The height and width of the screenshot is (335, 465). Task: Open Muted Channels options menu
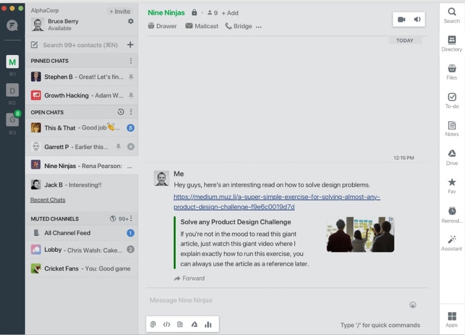[x=131, y=219]
